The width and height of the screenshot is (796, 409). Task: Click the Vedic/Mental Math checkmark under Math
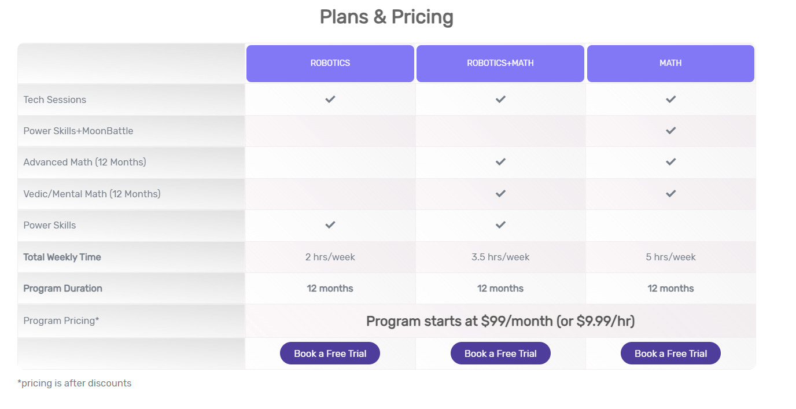click(x=670, y=194)
